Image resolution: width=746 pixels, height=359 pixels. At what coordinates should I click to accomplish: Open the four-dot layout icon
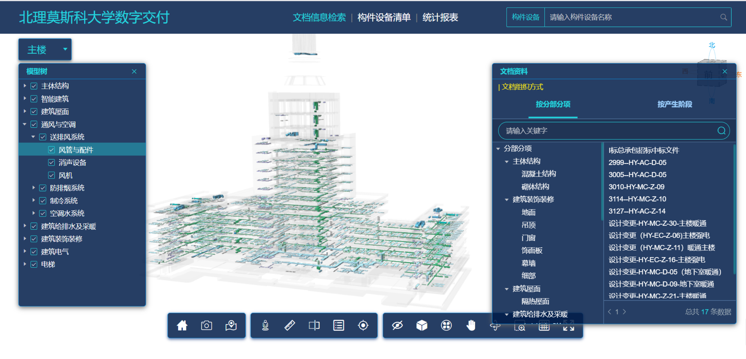446,326
